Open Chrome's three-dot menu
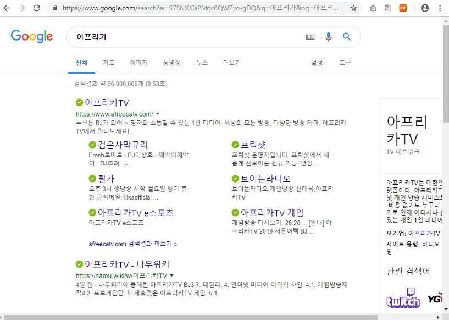 (x=440, y=8)
